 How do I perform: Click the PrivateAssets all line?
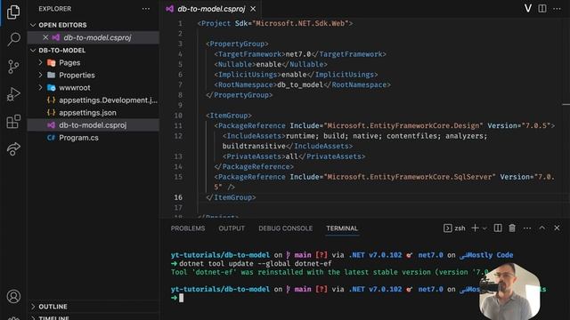coord(294,156)
